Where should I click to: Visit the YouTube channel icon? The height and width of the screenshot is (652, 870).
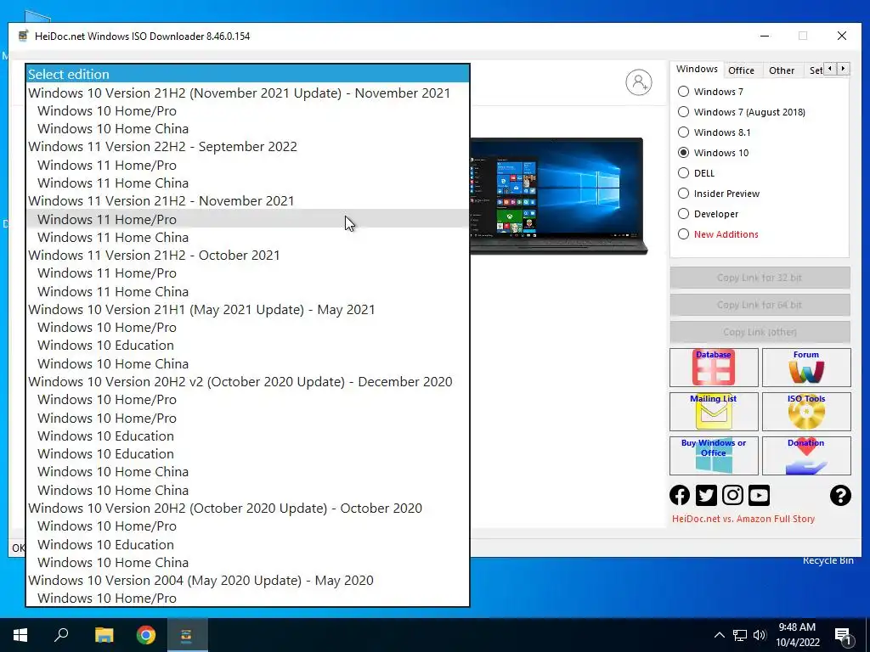pos(759,495)
